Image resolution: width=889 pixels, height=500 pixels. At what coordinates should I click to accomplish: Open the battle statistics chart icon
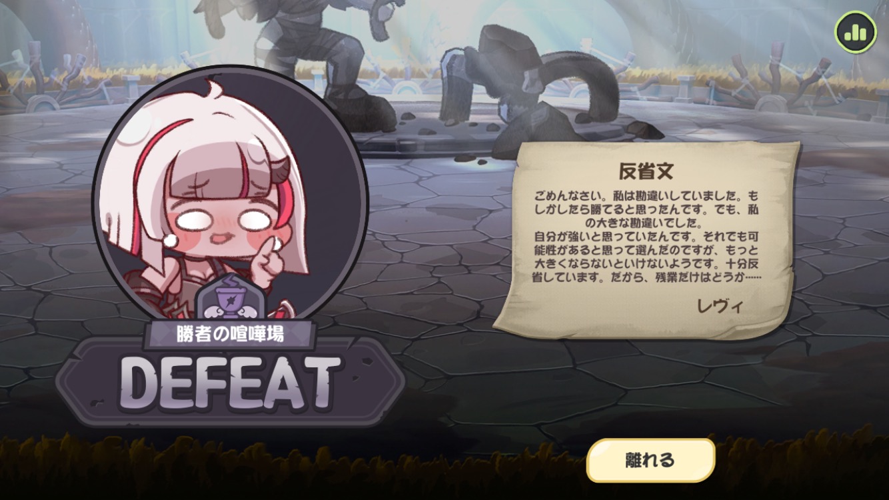pos(856,31)
